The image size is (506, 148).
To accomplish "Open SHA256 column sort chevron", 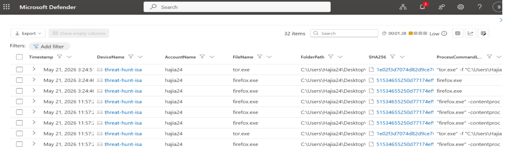I will [402, 57].
